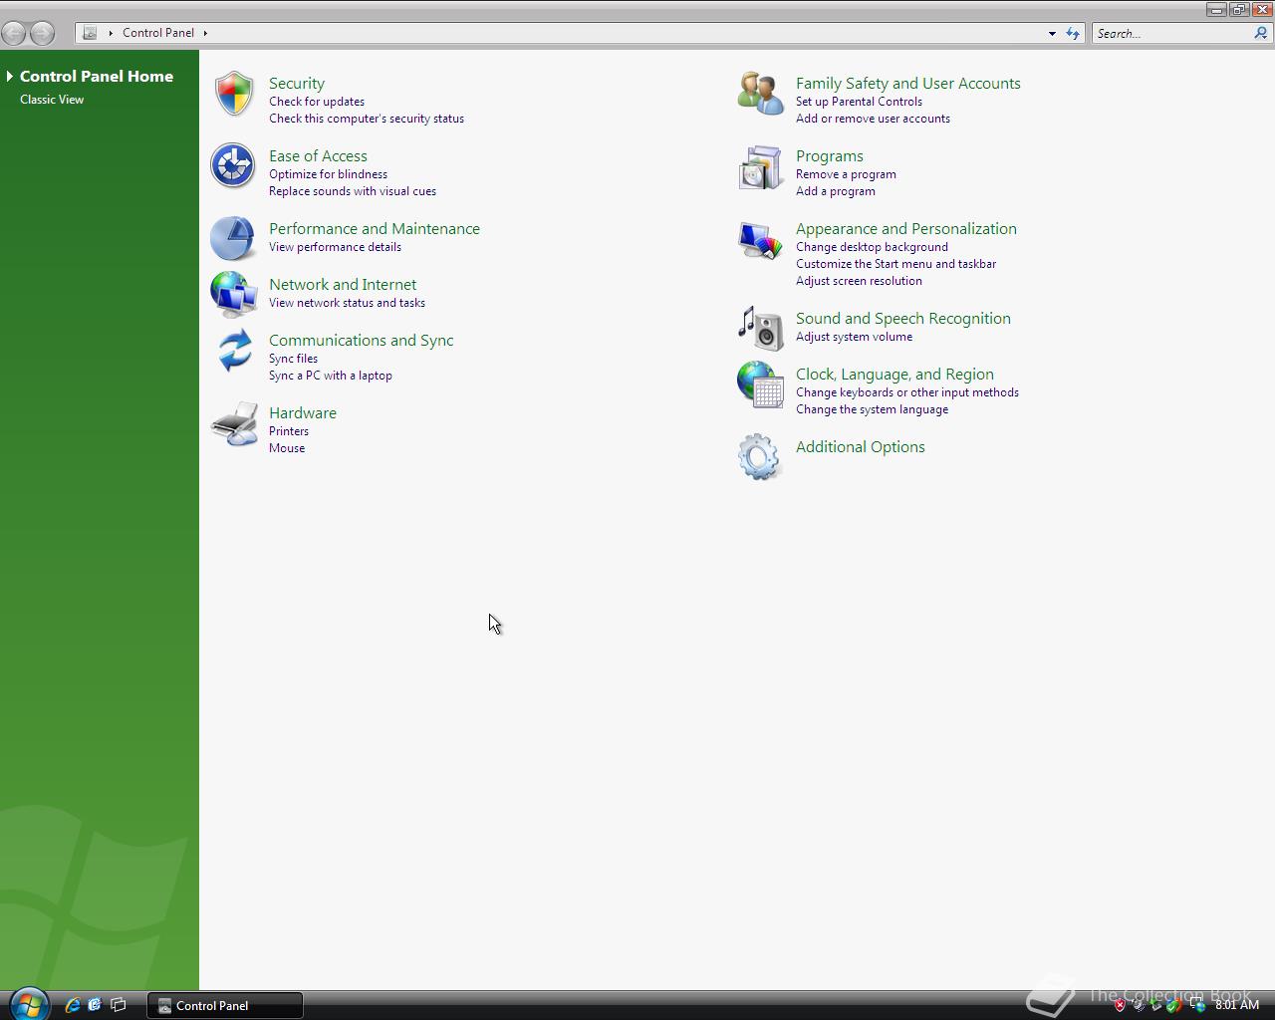The width and height of the screenshot is (1275, 1020).
Task: Click the Appearance and Personalization monitor icon
Action: click(x=760, y=240)
